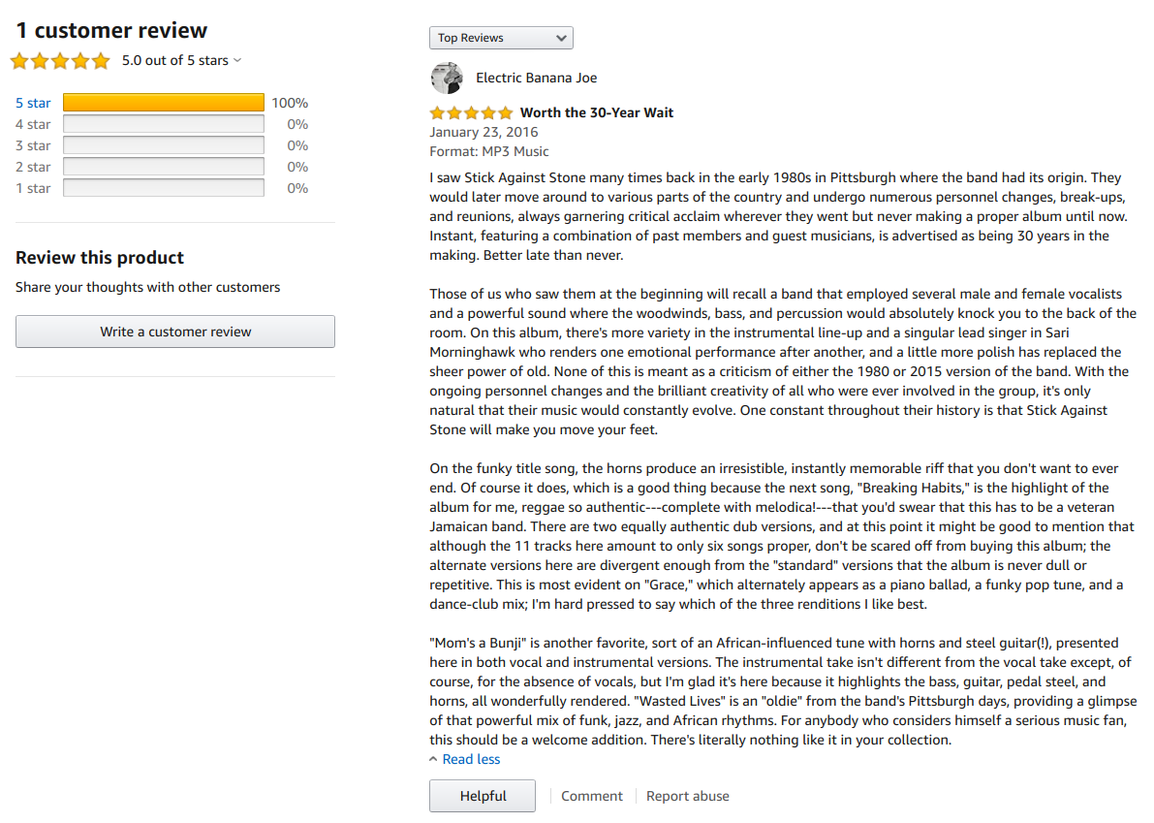
Task: Click the 1 star histogram bar
Action: (163, 188)
